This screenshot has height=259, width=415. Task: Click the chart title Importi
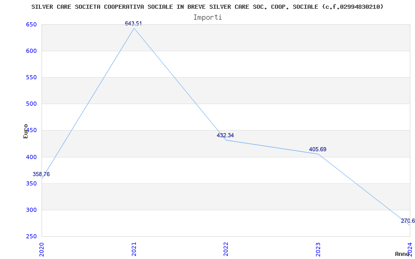(x=208, y=18)
